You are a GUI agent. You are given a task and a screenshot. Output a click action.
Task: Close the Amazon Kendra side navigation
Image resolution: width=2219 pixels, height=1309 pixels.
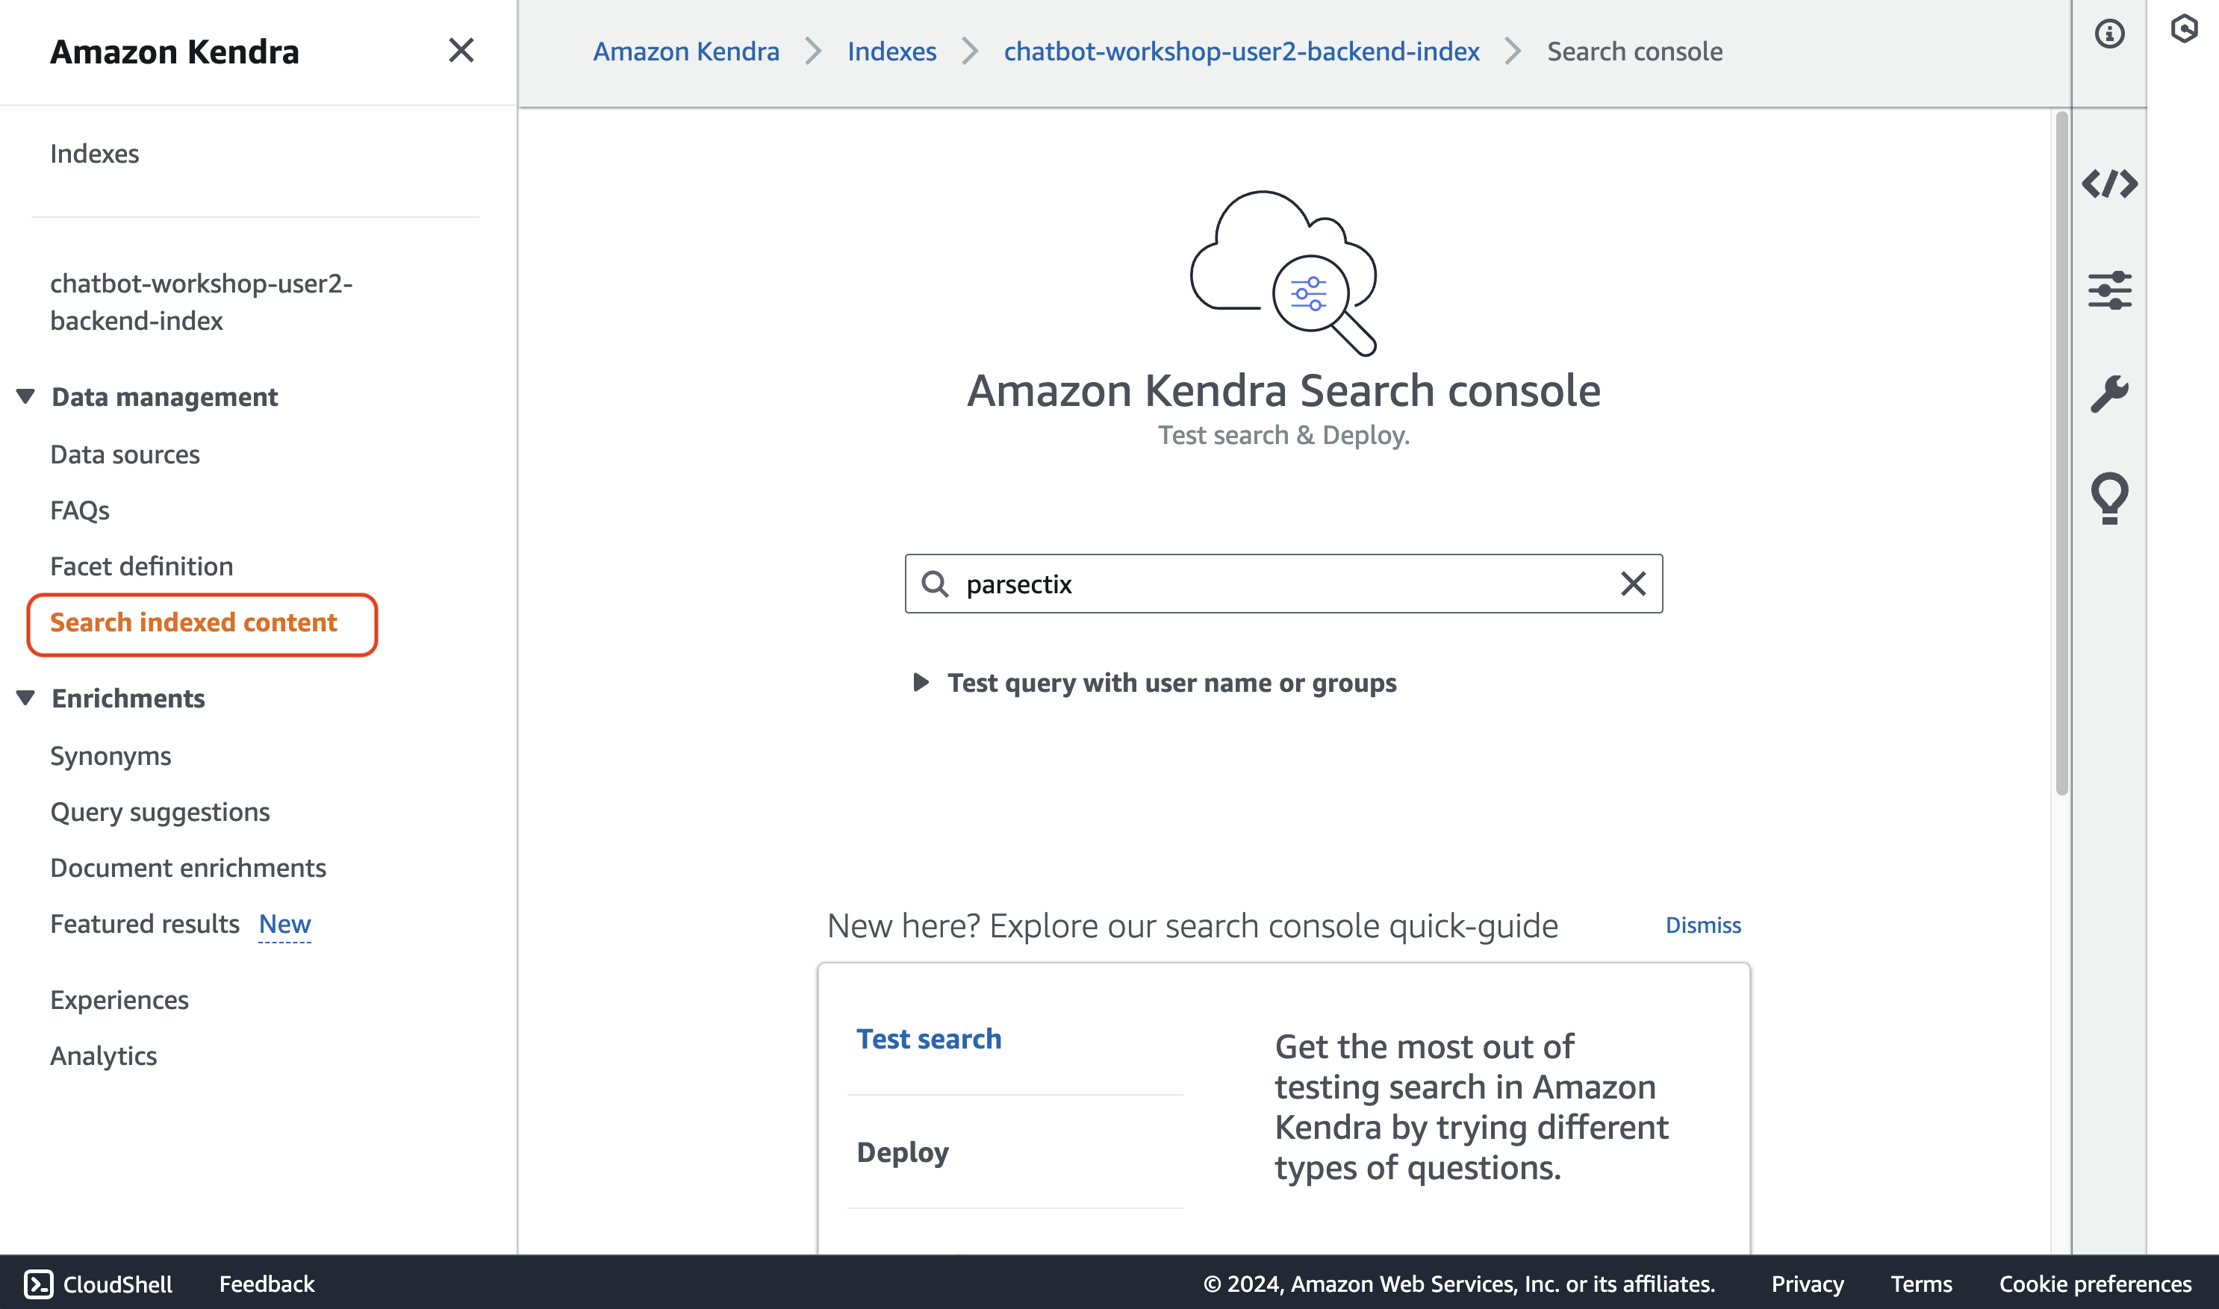[461, 51]
